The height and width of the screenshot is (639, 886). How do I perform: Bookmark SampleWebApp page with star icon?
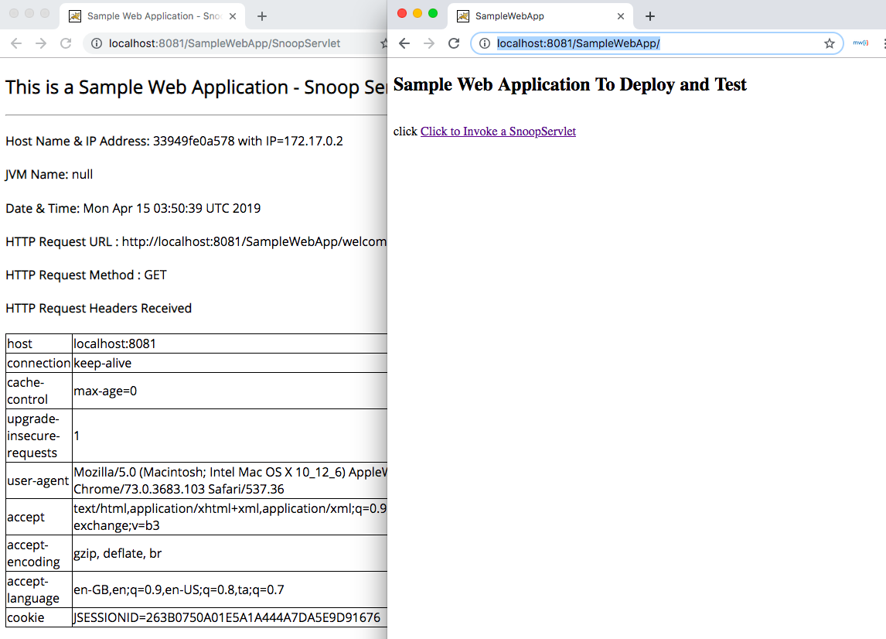[829, 43]
